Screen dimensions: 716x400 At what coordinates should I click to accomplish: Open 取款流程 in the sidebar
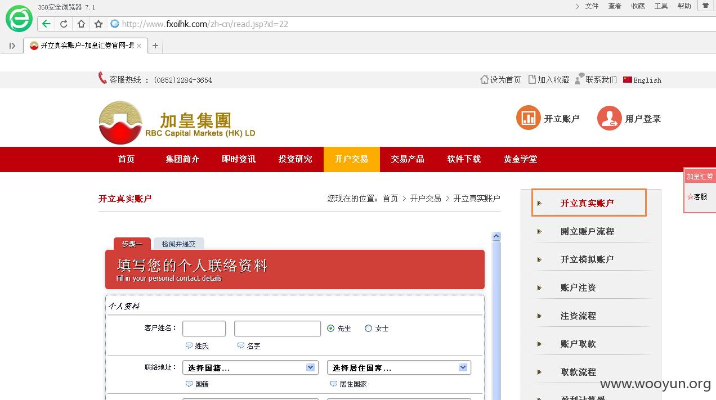pyautogui.click(x=578, y=372)
